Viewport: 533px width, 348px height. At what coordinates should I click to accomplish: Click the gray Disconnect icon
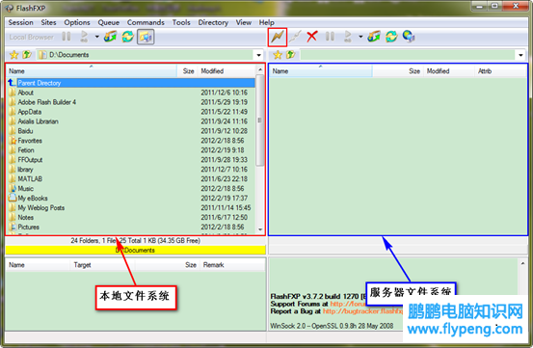click(x=295, y=37)
